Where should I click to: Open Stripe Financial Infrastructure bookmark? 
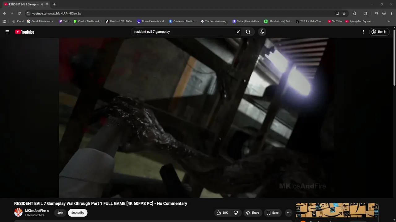pyautogui.click(x=247, y=21)
